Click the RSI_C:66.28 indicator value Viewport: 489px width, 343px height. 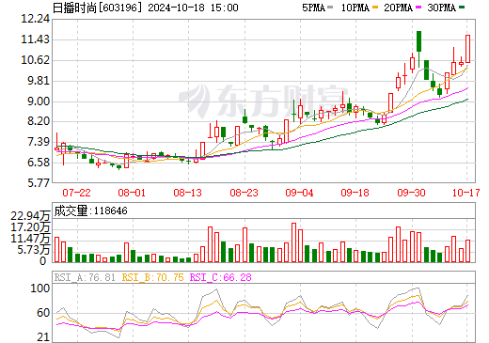(221, 277)
